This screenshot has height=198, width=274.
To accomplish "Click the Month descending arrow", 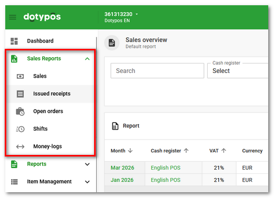I will coord(130,151).
